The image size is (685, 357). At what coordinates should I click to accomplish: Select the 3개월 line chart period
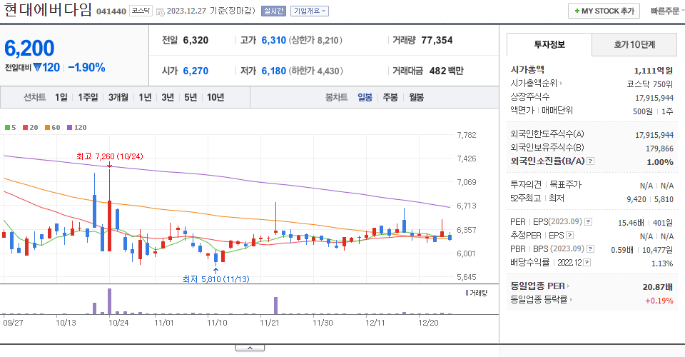118,97
